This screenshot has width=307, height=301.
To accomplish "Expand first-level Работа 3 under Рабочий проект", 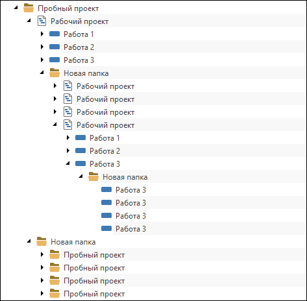I will 42,60.
